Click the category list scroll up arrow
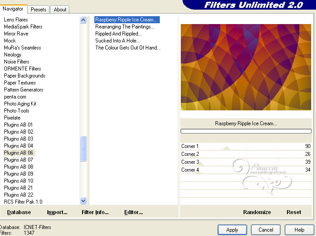Viewport: 316px width, 236px height. (x=83, y=20)
